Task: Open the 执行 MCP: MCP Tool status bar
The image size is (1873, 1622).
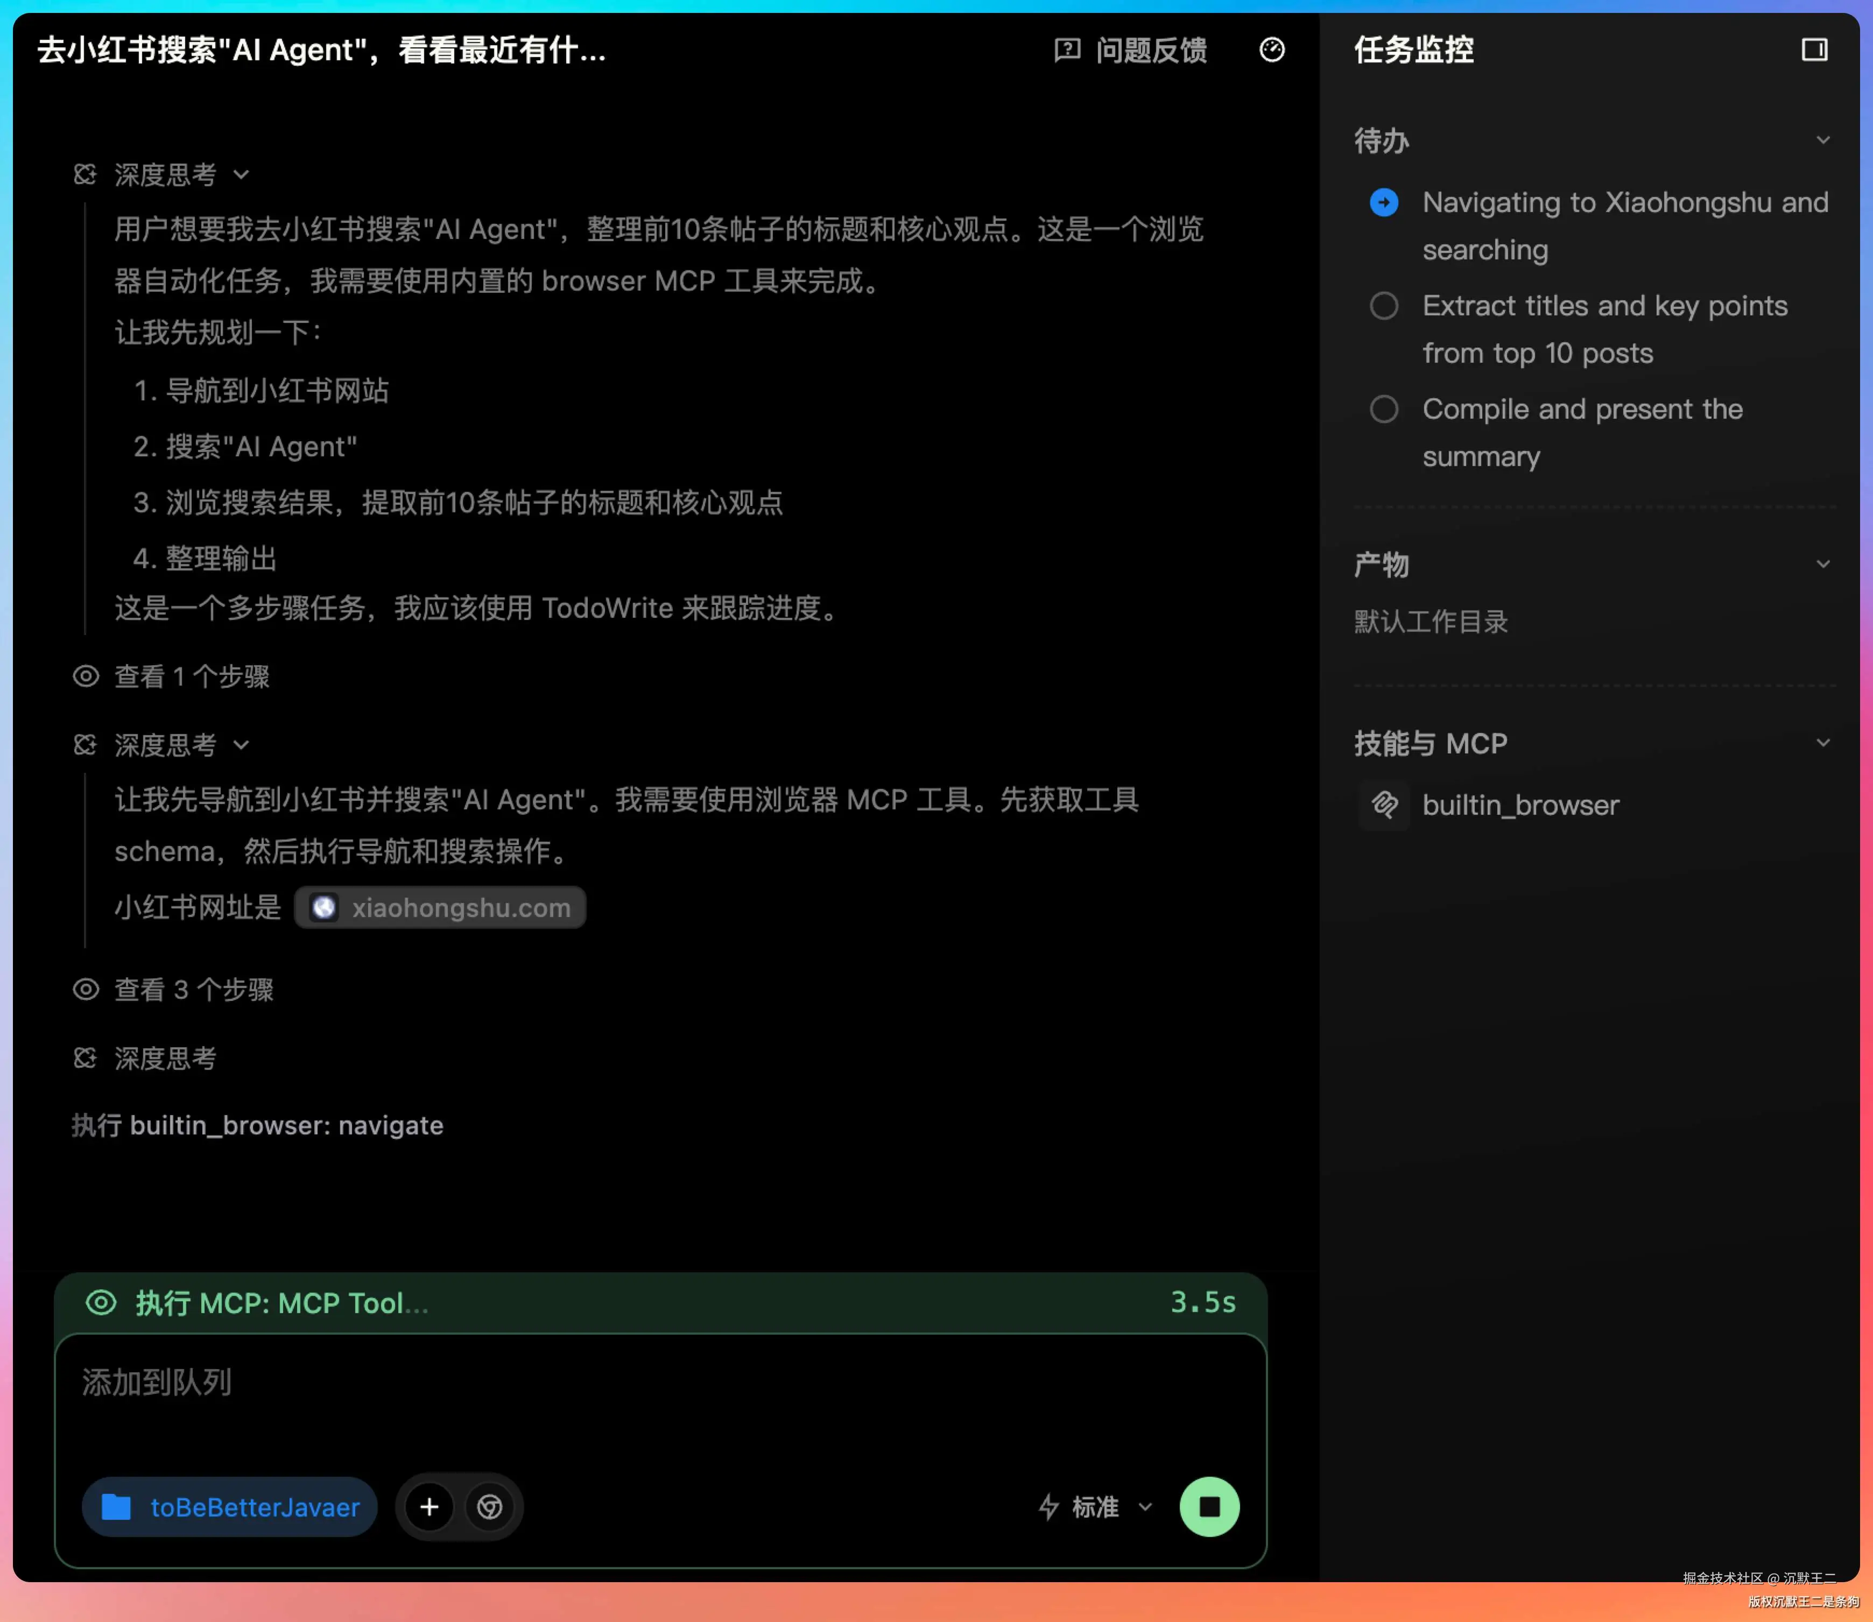Action: 660,1302
